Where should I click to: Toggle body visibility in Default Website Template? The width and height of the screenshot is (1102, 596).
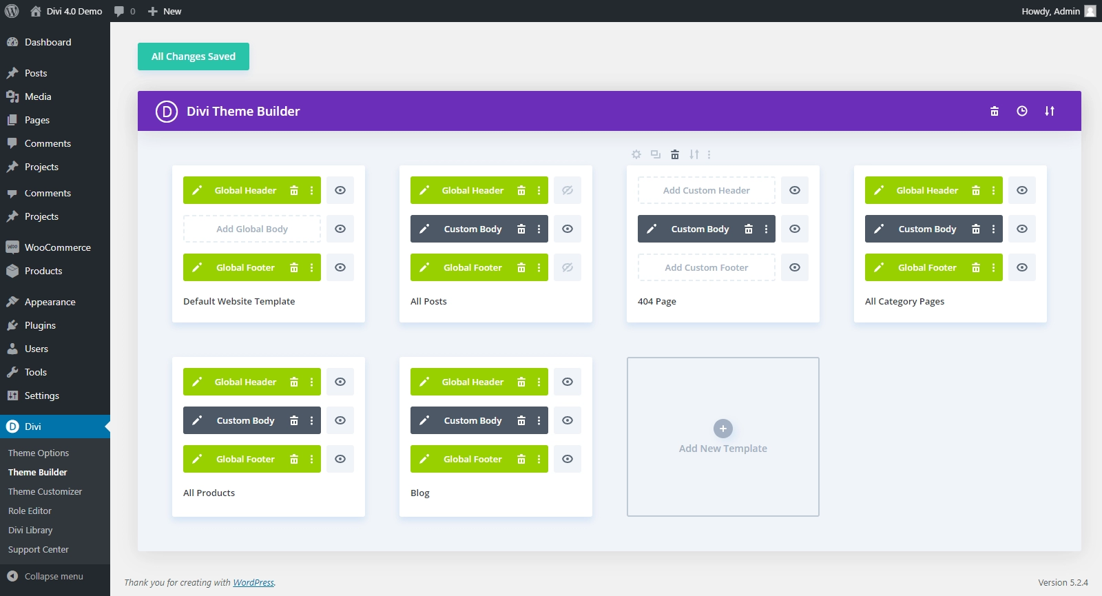[x=340, y=229]
